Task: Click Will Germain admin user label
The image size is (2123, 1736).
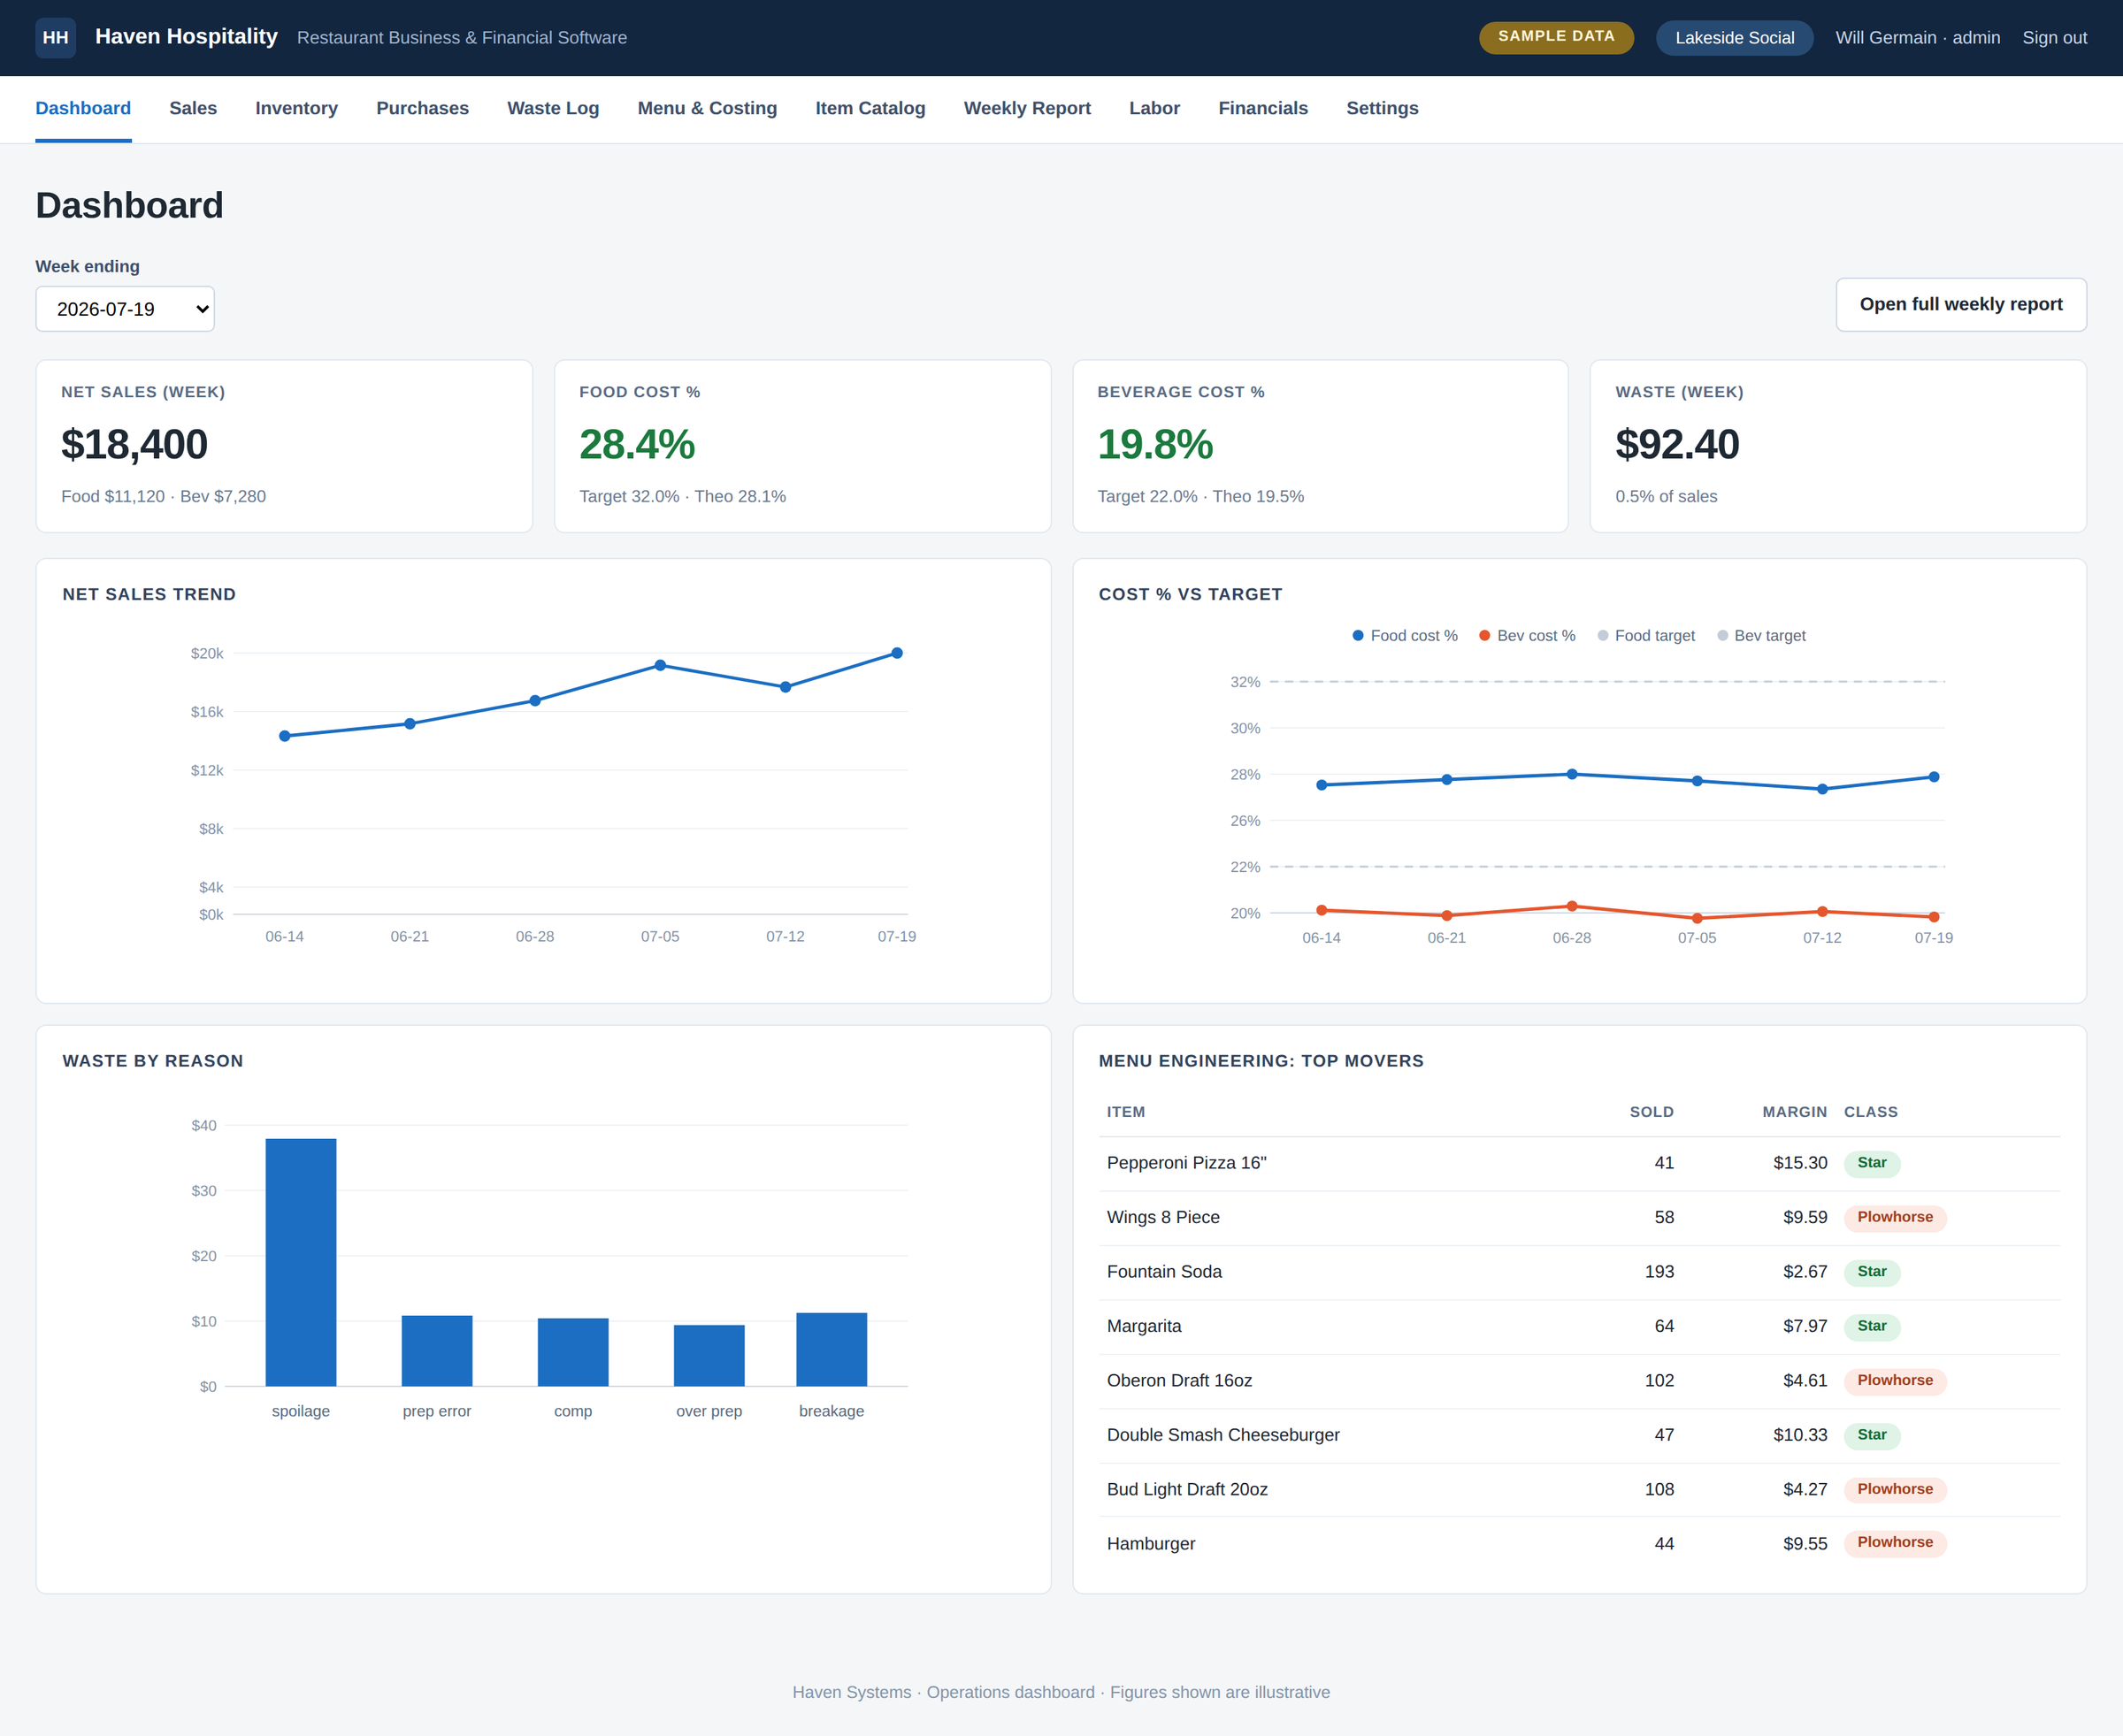Action: coord(1917,38)
